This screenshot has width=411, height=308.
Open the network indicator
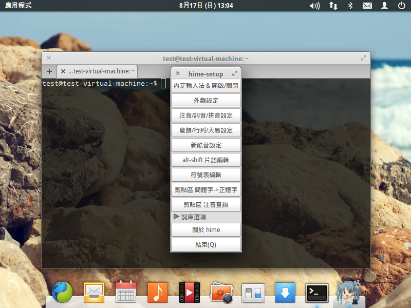[x=333, y=6]
